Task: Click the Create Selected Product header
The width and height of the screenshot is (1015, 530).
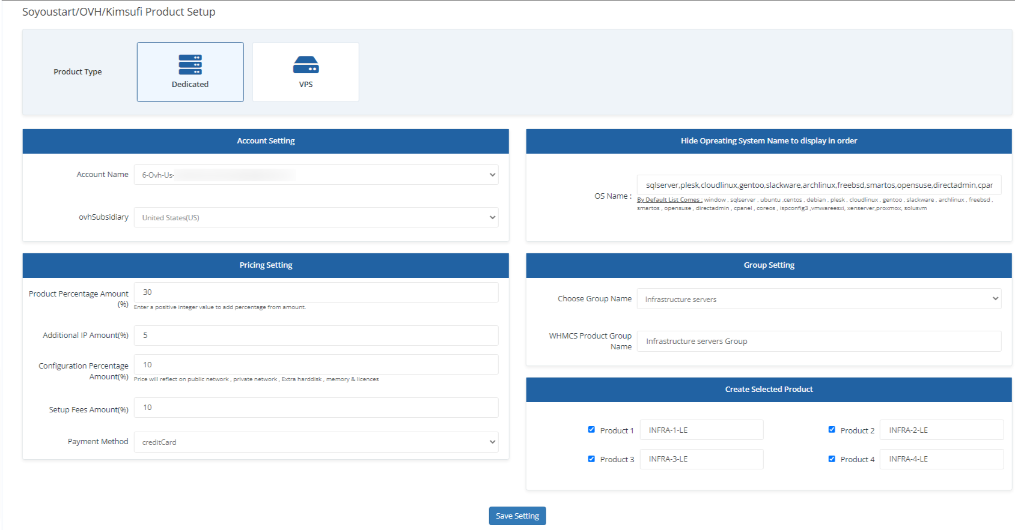Action: tap(769, 390)
